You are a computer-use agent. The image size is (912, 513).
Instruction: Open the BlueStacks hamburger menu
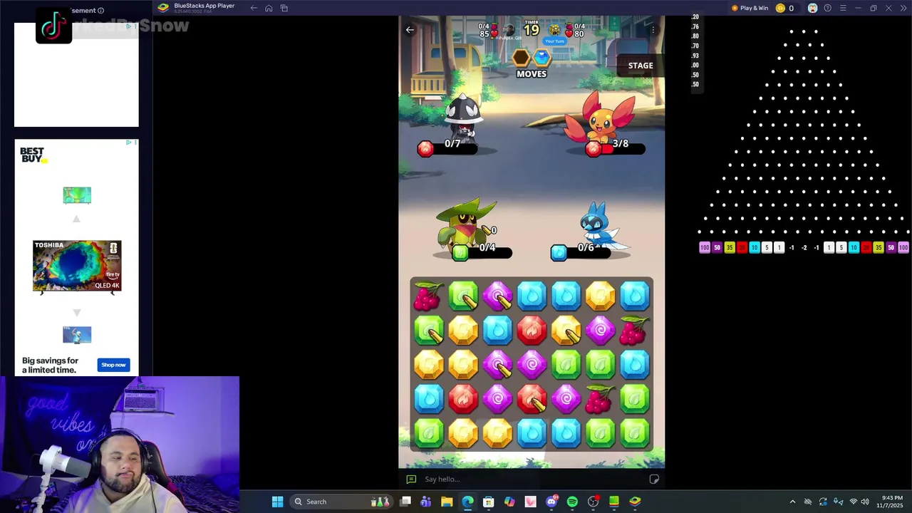[x=843, y=8]
